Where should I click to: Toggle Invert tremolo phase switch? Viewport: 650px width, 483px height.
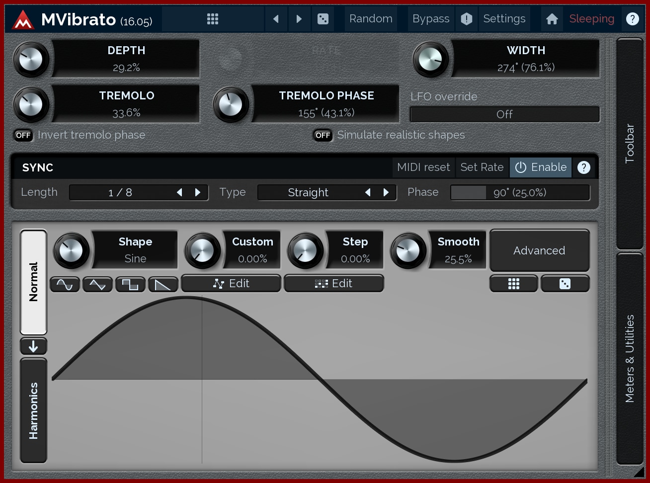tap(23, 135)
